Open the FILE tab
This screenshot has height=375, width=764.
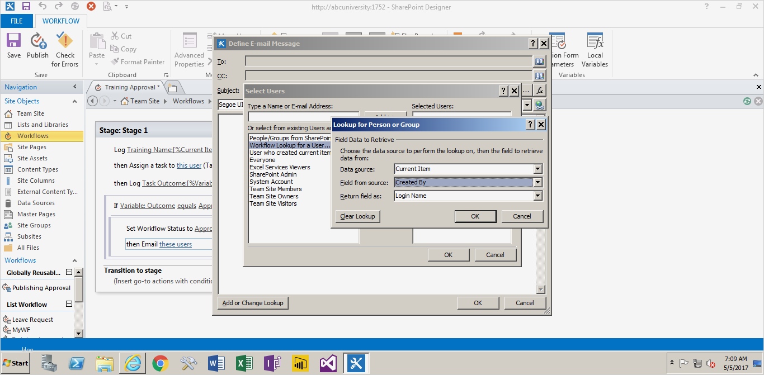click(17, 21)
